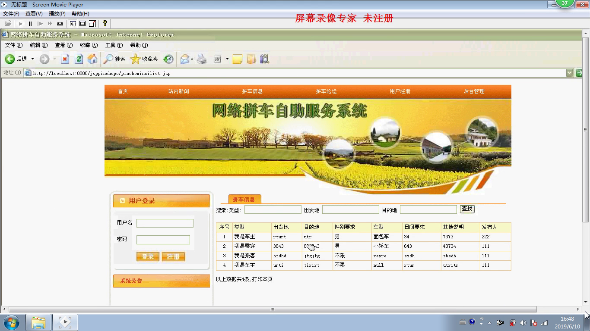590x331 pixels.
Task: Open the address bar dropdown arrow
Action: tap(570, 73)
